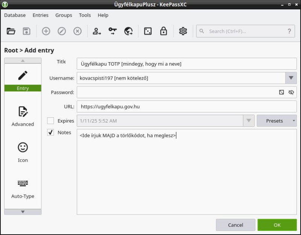Minimize the KeePassXC window
The image size is (301, 235).
click(x=282, y=5)
